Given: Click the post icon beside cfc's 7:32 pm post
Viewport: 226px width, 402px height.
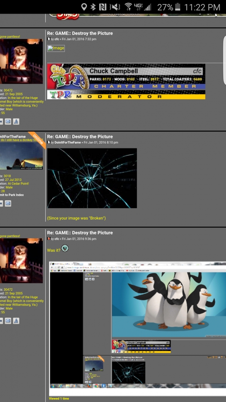Looking at the screenshot, I should (49, 39).
